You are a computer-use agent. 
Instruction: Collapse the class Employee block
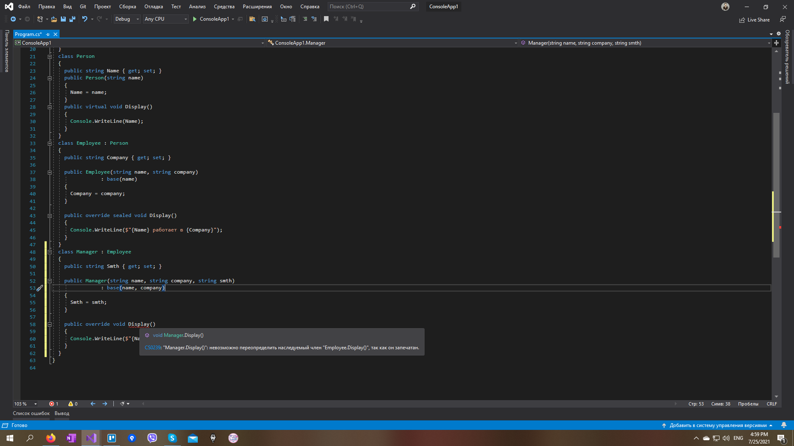50,143
